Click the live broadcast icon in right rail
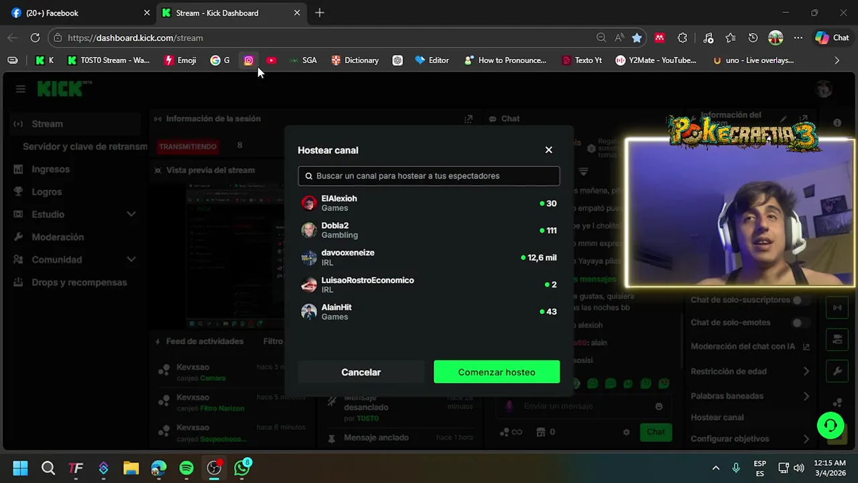858x483 pixels. point(837,308)
